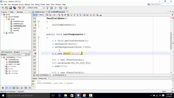Open the File menu
174x98 pixels.
(x=2, y=4)
